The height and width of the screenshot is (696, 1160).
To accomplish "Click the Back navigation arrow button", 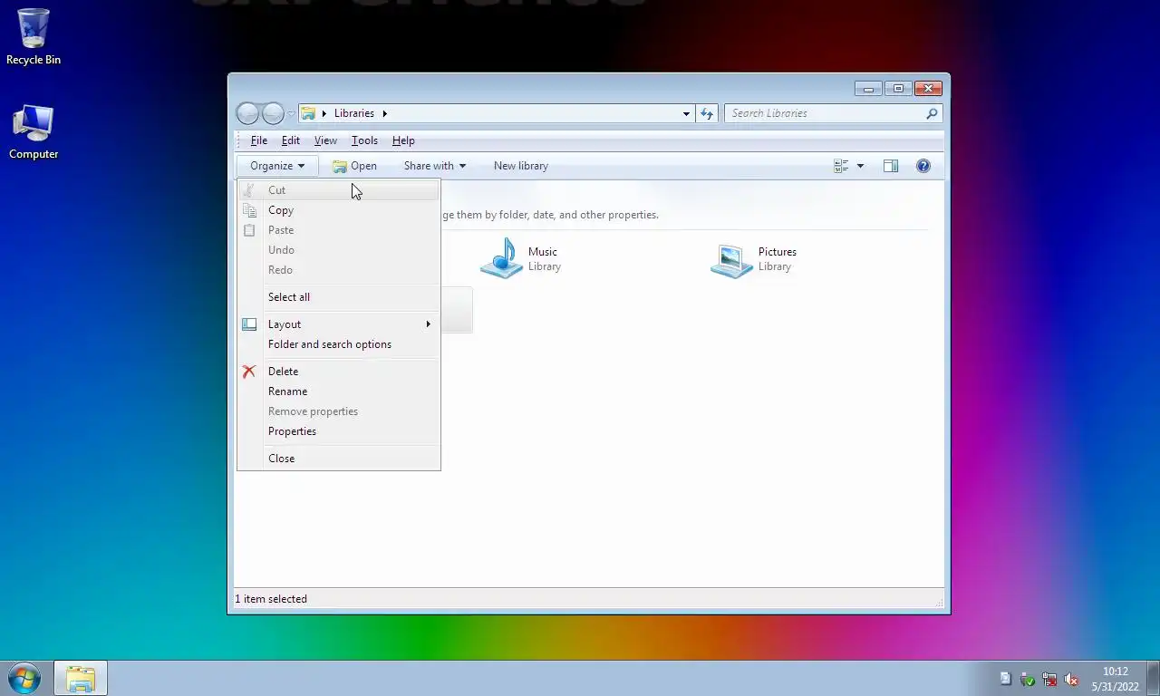I will pyautogui.click(x=247, y=113).
